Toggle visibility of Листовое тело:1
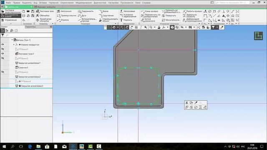 point(3,54)
